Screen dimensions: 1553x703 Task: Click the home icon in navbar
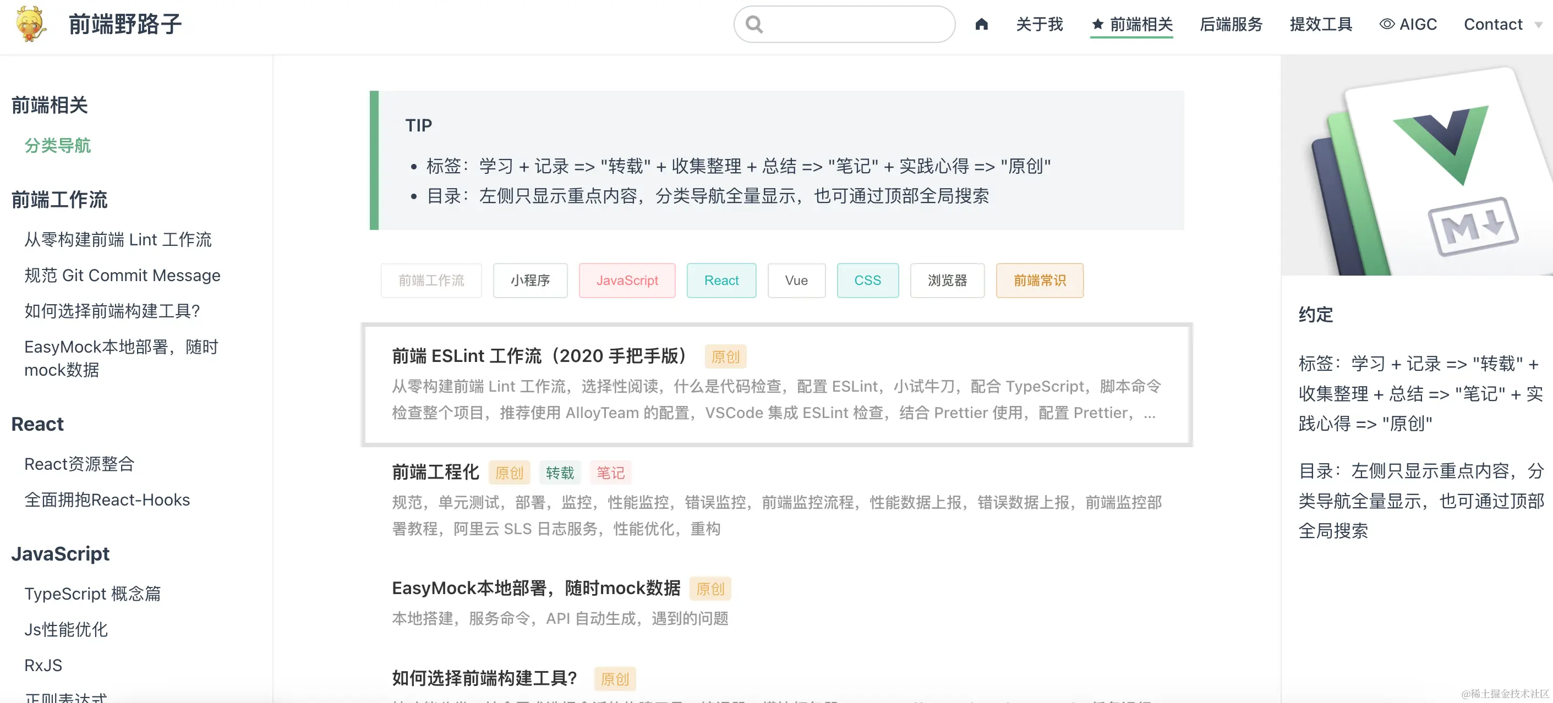[x=981, y=24]
